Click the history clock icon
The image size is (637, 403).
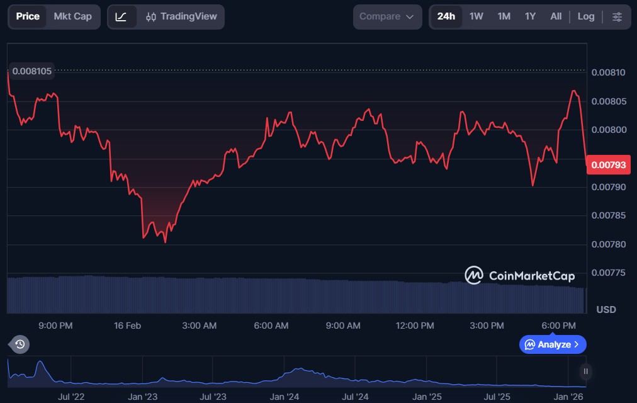coord(20,344)
